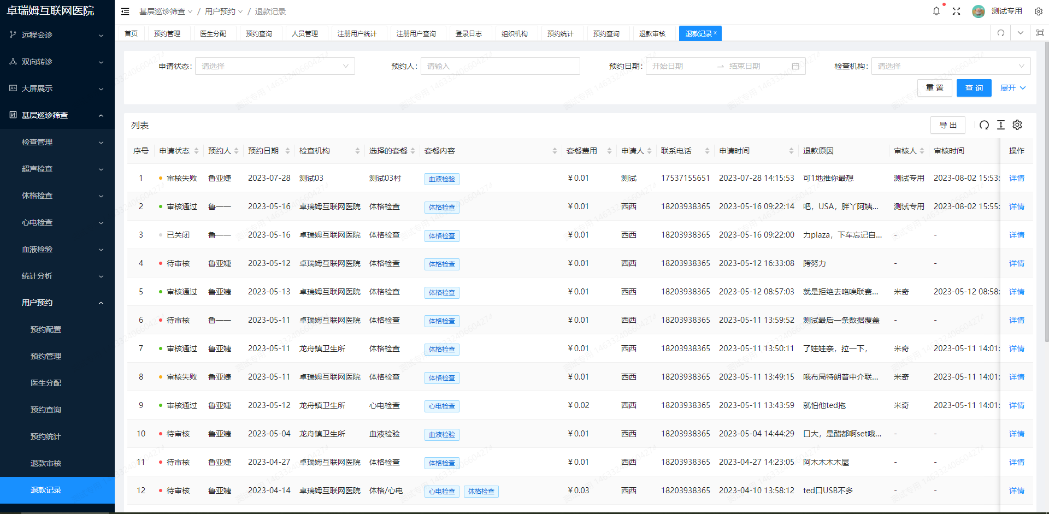Open table column settings gear
The width and height of the screenshot is (1049, 514).
tap(1017, 125)
